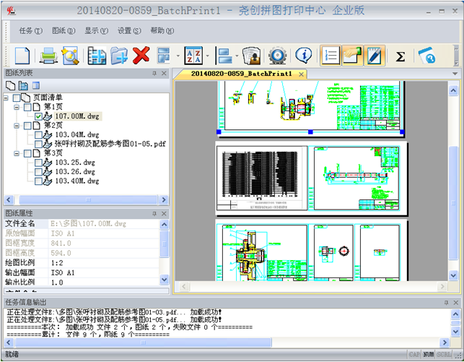This screenshot has height=362, width=464.
Task: Click the sigma summary icon
Action: tap(400, 56)
